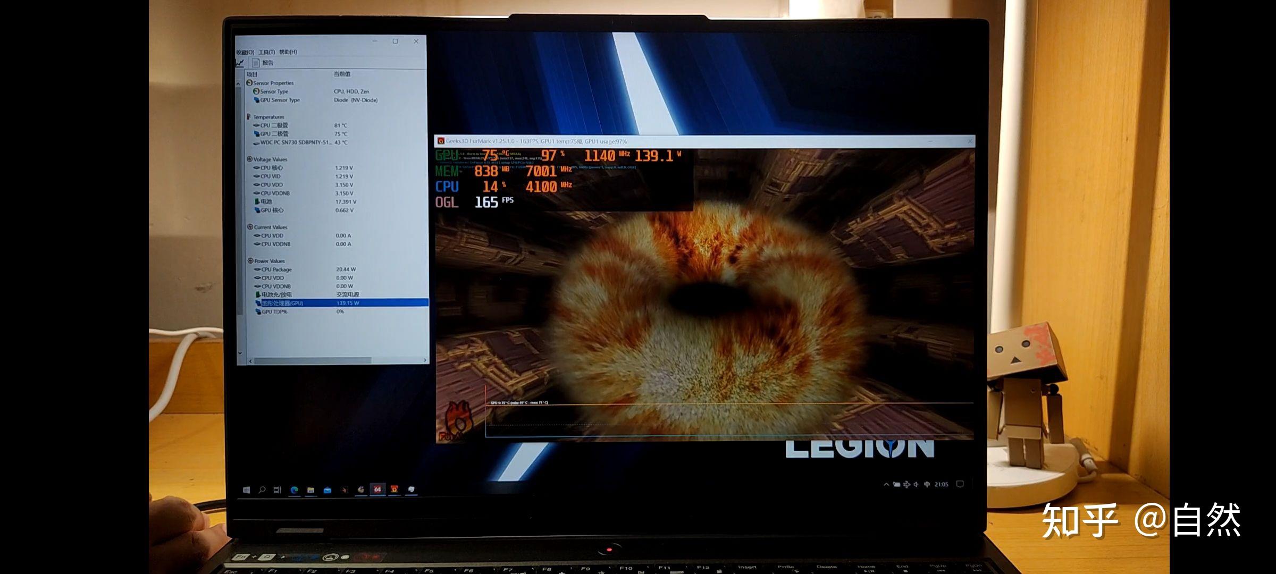Viewport: 1276px width, 574px height.
Task: Click the left arrow of AIDA64 horizontal scrollbar
Action: (251, 361)
